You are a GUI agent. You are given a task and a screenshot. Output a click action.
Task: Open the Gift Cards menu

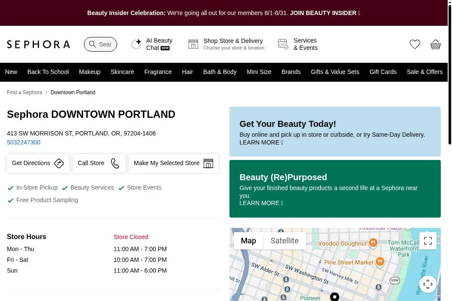coord(383,72)
